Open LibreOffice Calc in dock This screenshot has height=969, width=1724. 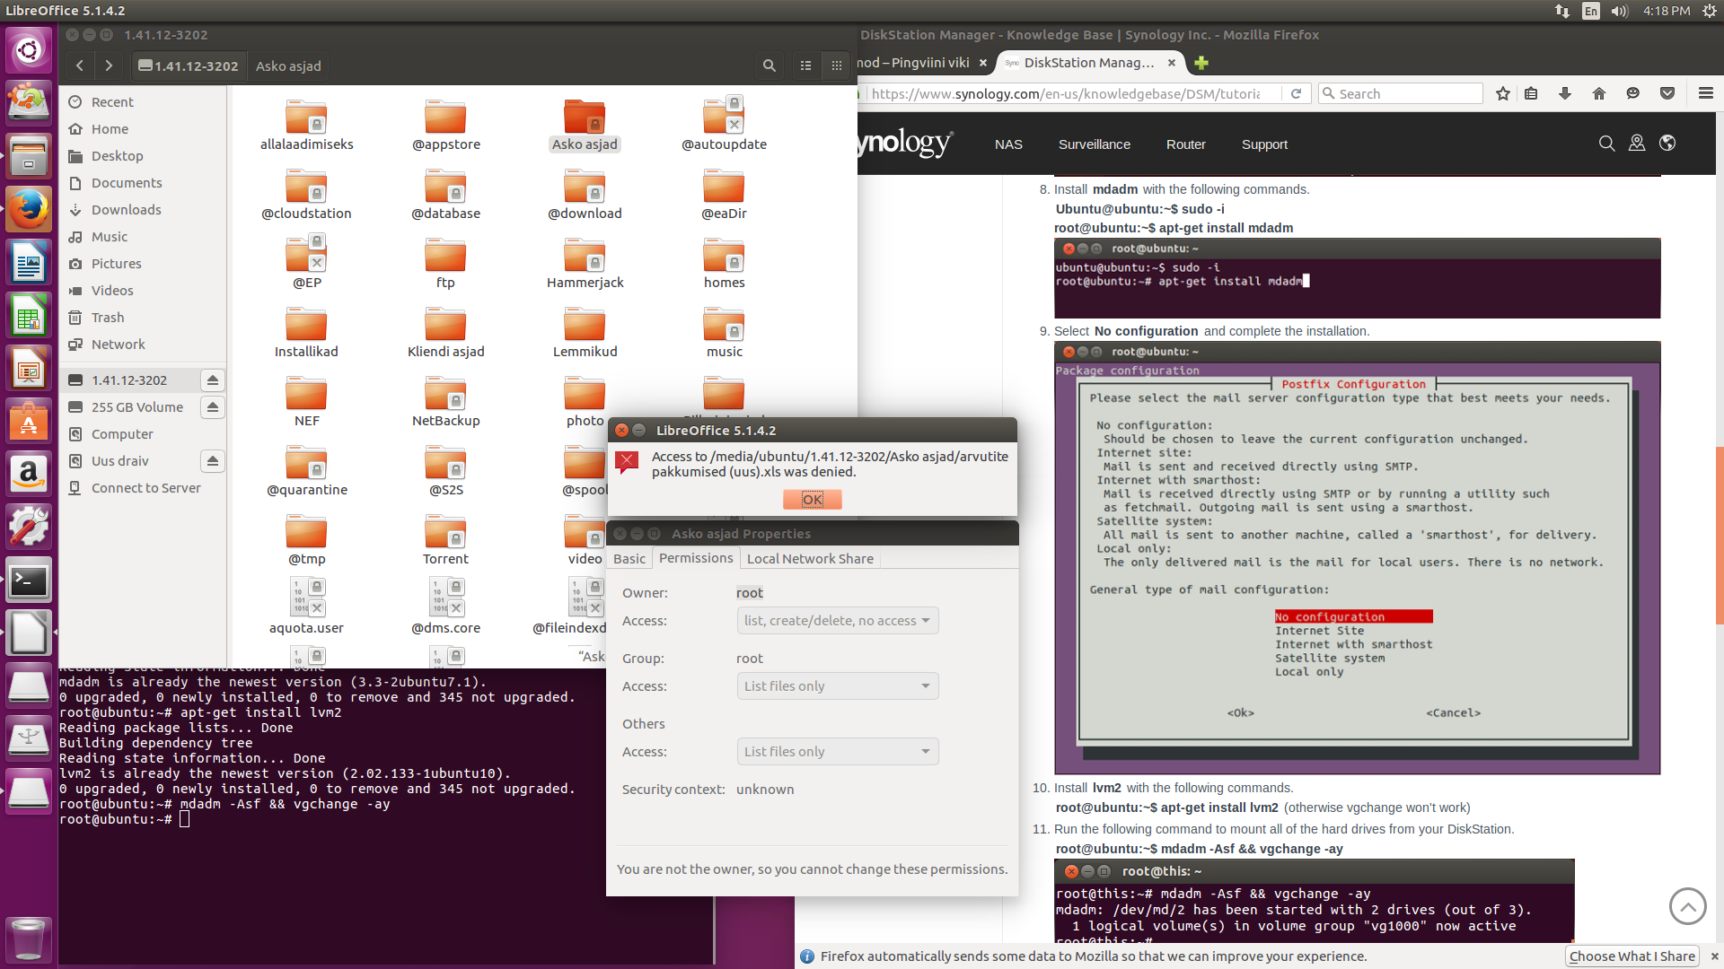29,316
